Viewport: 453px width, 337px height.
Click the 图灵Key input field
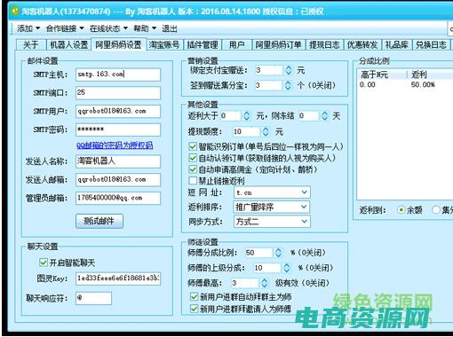pyautogui.click(x=118, y=278)
